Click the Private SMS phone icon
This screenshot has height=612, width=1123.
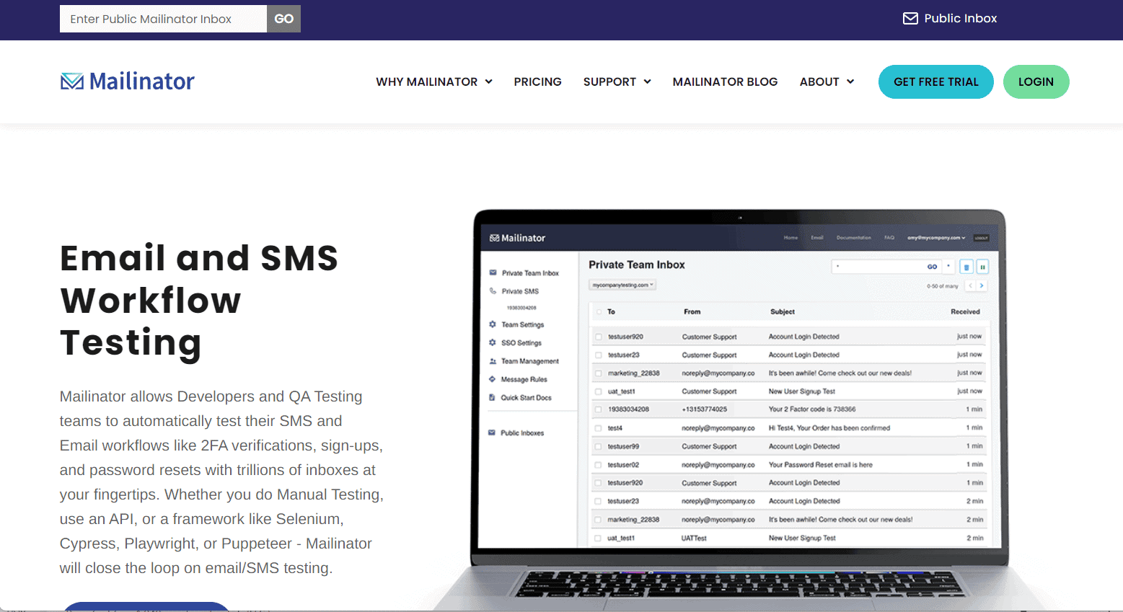pos(493,291)
